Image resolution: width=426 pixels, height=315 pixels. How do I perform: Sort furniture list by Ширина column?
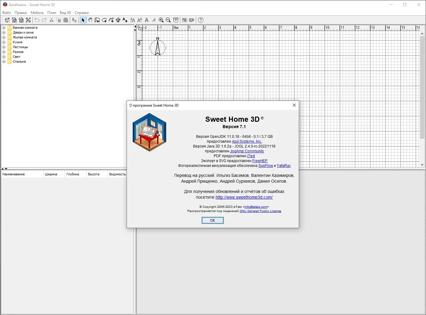click(54, 174)
